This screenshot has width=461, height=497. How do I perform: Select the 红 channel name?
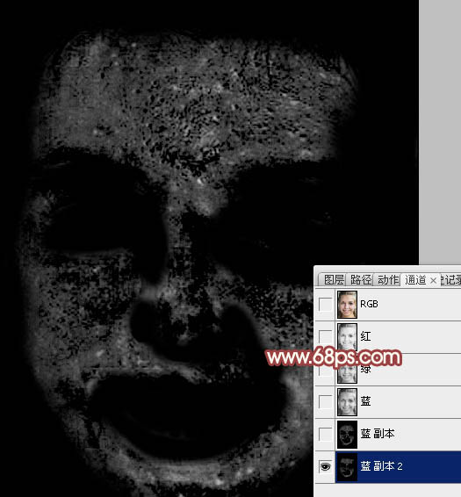(365, 336)
